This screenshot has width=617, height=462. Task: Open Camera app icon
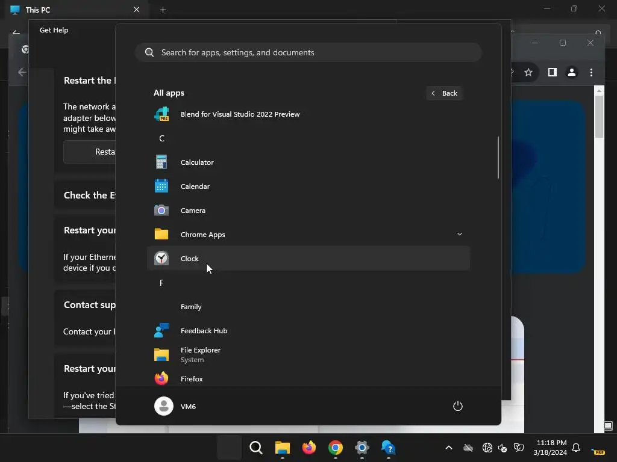tap(161, 210)
